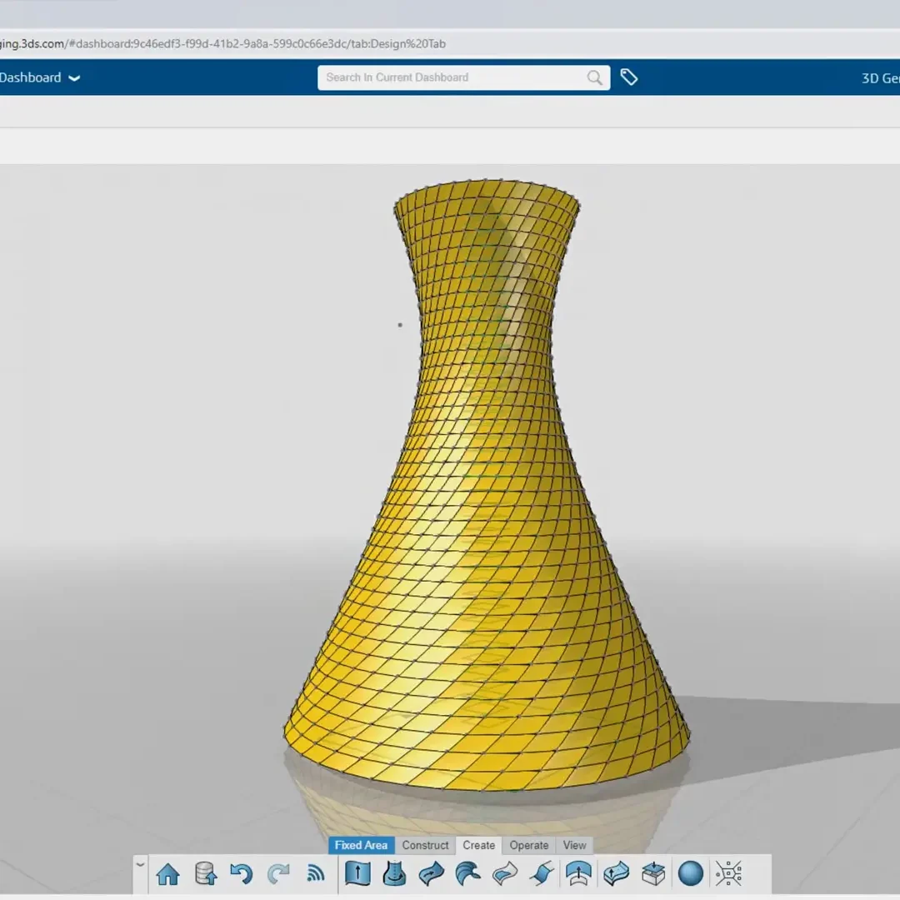Open the Dashboard dropdown menu
900x900 pixels.
click(x=40, y=77)
